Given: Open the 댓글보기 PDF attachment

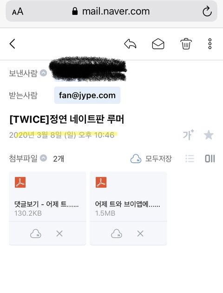Looking at the screenshot, I should tap(47, 196).
